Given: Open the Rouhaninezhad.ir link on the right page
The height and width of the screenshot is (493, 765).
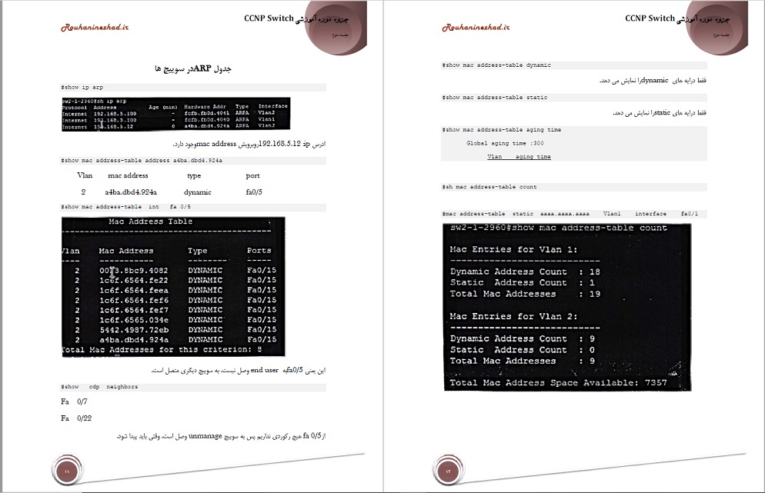Looking at the screenshot, I should [x=476, y=28].
